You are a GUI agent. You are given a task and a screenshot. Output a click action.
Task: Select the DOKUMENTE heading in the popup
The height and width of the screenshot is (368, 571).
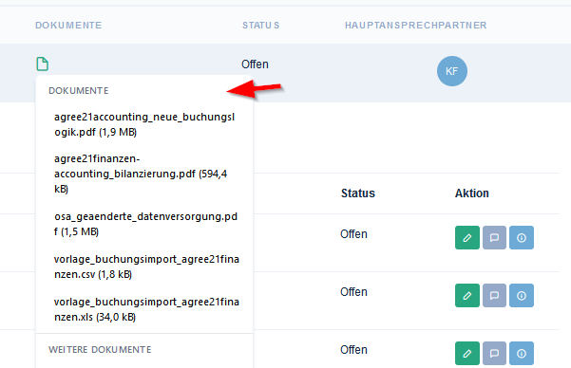79,90
